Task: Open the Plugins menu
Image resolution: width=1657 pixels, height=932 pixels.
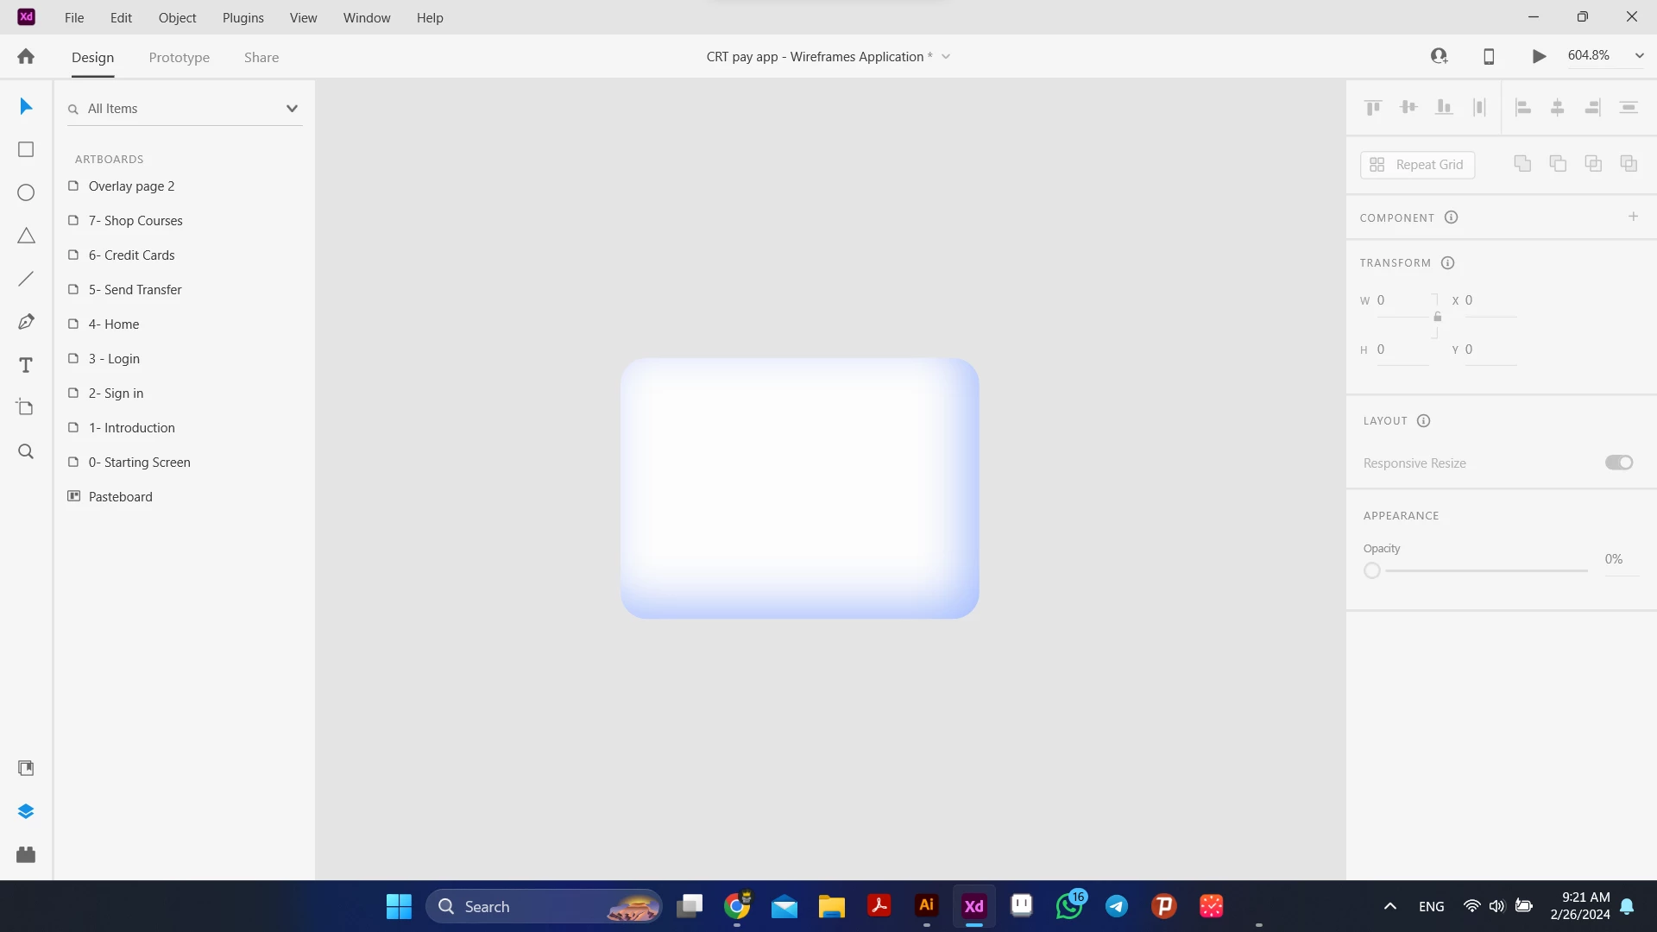Action: click(243, 17)
